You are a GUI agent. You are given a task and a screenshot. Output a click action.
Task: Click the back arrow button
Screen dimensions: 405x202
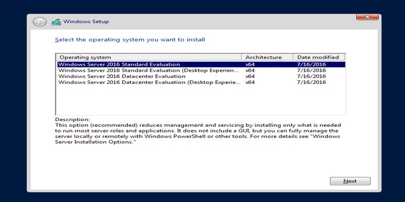pyautogui.click(x=39, y=22)
